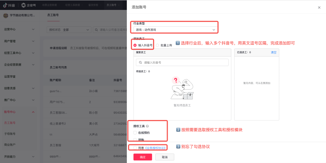Image resolution: width=326 pixels, height=163 pixels.
Task: Expand the 经营工具中心 sidebar menu
Action: pos(19,53)
